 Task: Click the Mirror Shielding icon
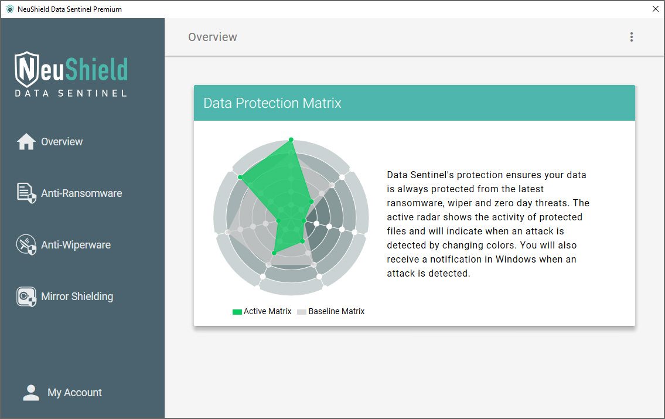coord(26,297)
